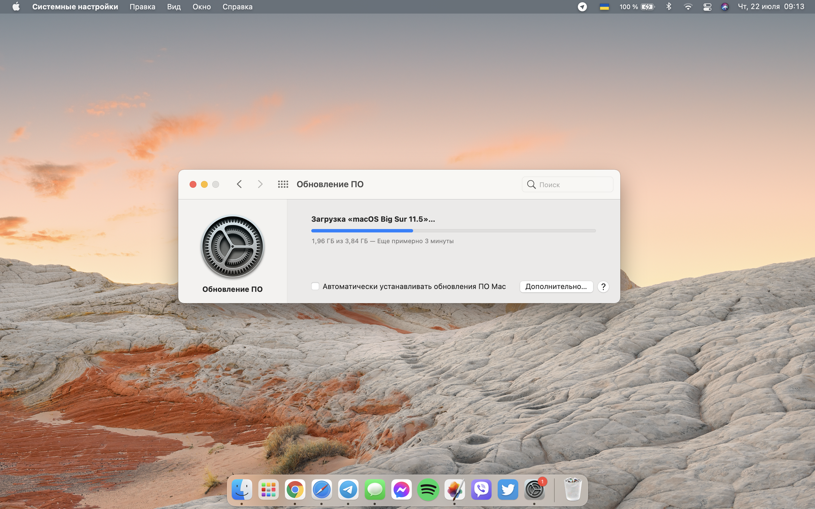Screen dimensions: 815x509
Task: Open the Wi-Fi status menu
Action: click(688, 7)
